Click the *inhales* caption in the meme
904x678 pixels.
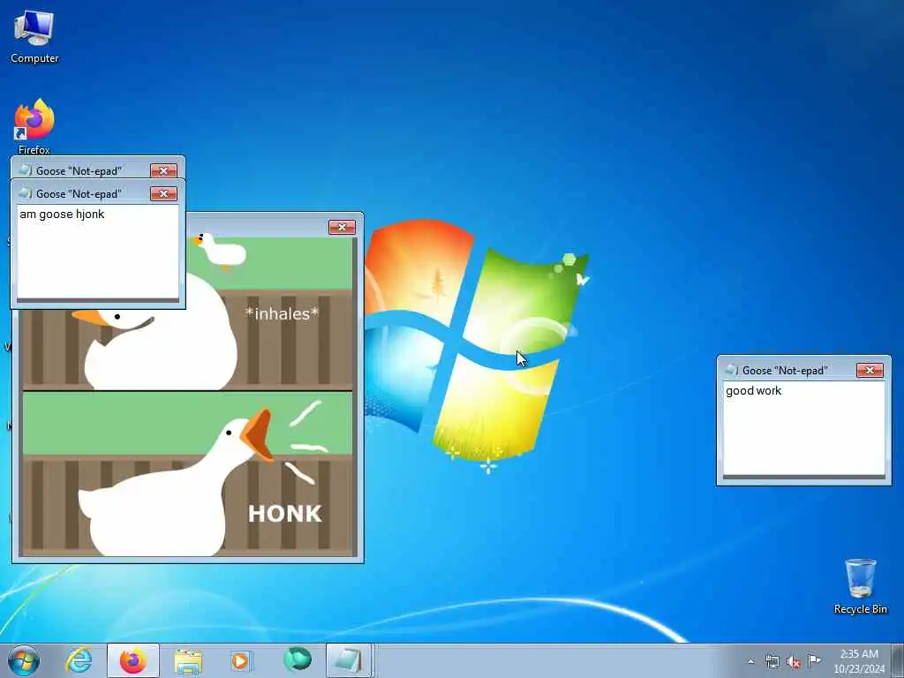point(282,313)
